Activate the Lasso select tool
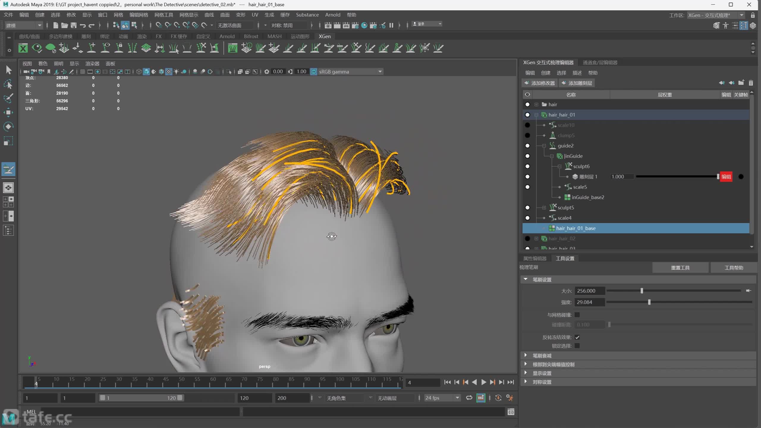761x428 pixels. click(8, 84)
